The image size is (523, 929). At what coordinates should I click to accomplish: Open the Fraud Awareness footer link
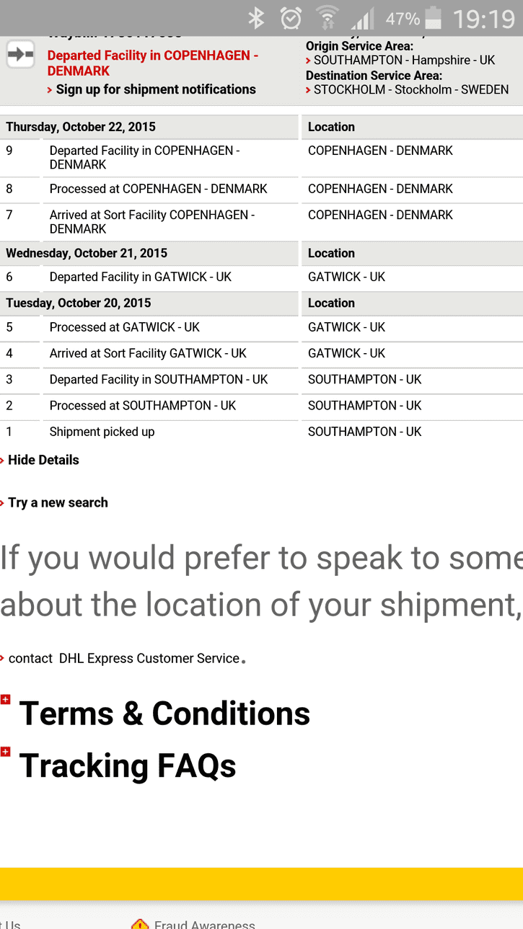[204, 924]
